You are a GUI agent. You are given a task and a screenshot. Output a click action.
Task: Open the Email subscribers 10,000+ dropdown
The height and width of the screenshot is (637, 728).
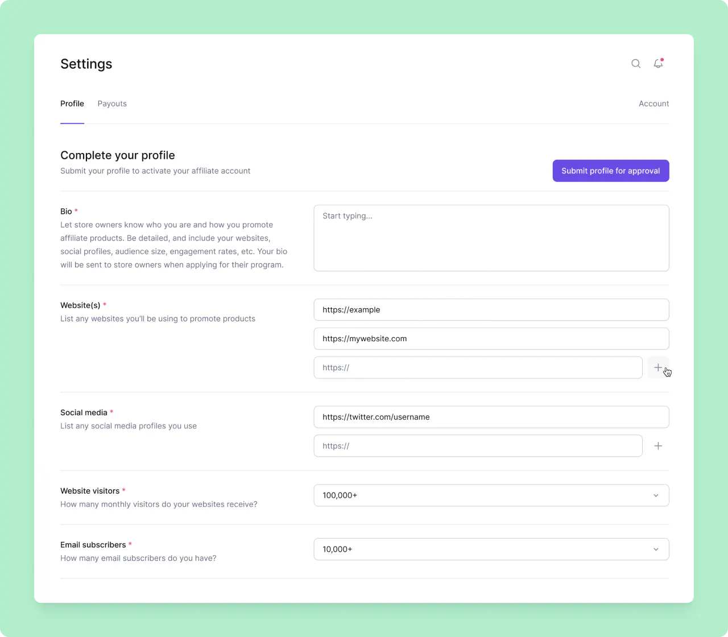coord(483,549)
